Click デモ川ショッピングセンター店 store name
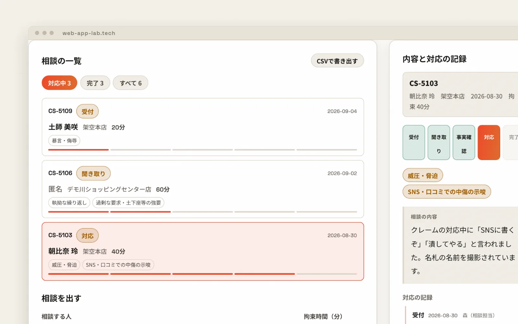 click(x=109, y=189)
